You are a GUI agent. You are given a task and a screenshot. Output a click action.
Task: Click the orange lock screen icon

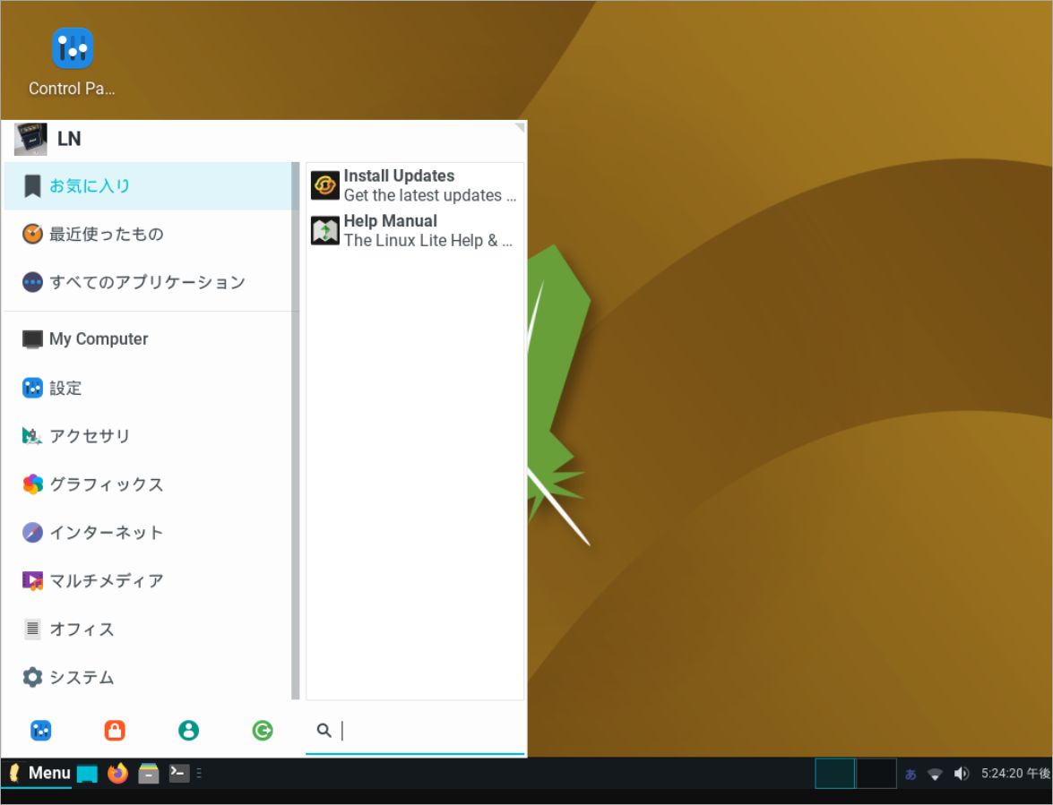pos(115,730)
